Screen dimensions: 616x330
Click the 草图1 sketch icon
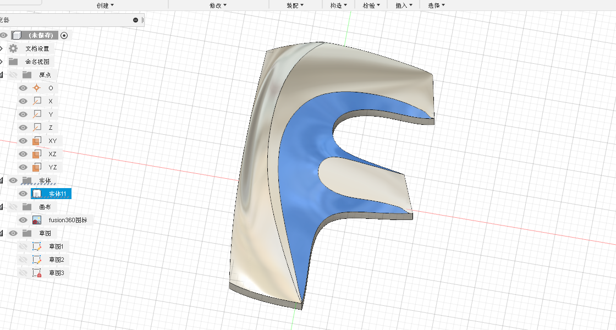coord(36,247)
